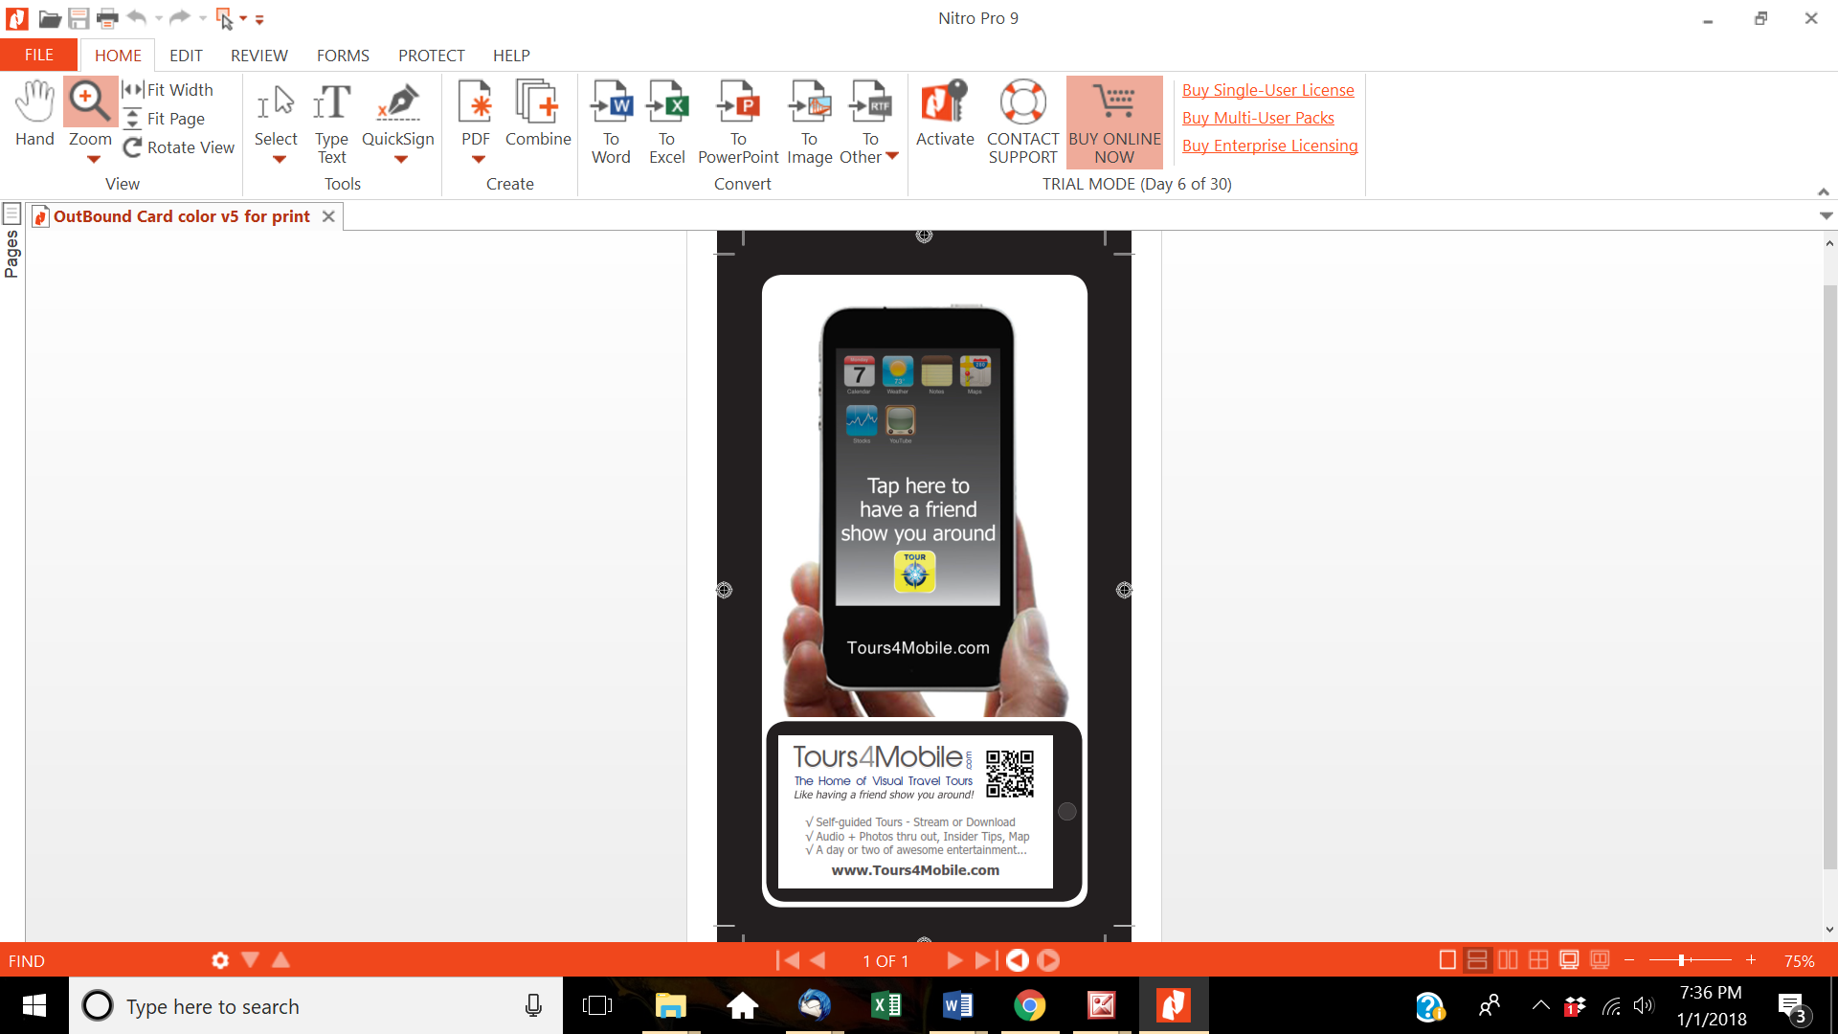This screenshot has width=1838, height=1034.
Task: Click Buy Single-User License link
Action: coord(1267,90)
